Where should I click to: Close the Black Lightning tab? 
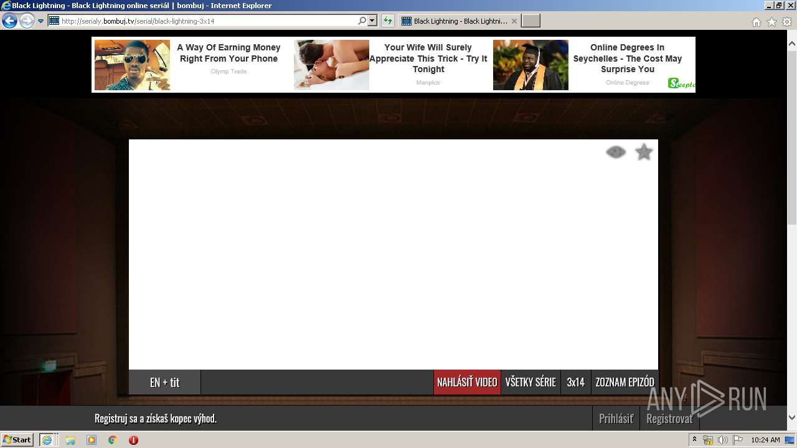[x=514, y=21]
